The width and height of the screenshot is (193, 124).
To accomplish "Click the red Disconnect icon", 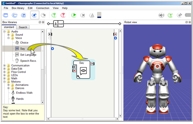I will tap(63, 15).
